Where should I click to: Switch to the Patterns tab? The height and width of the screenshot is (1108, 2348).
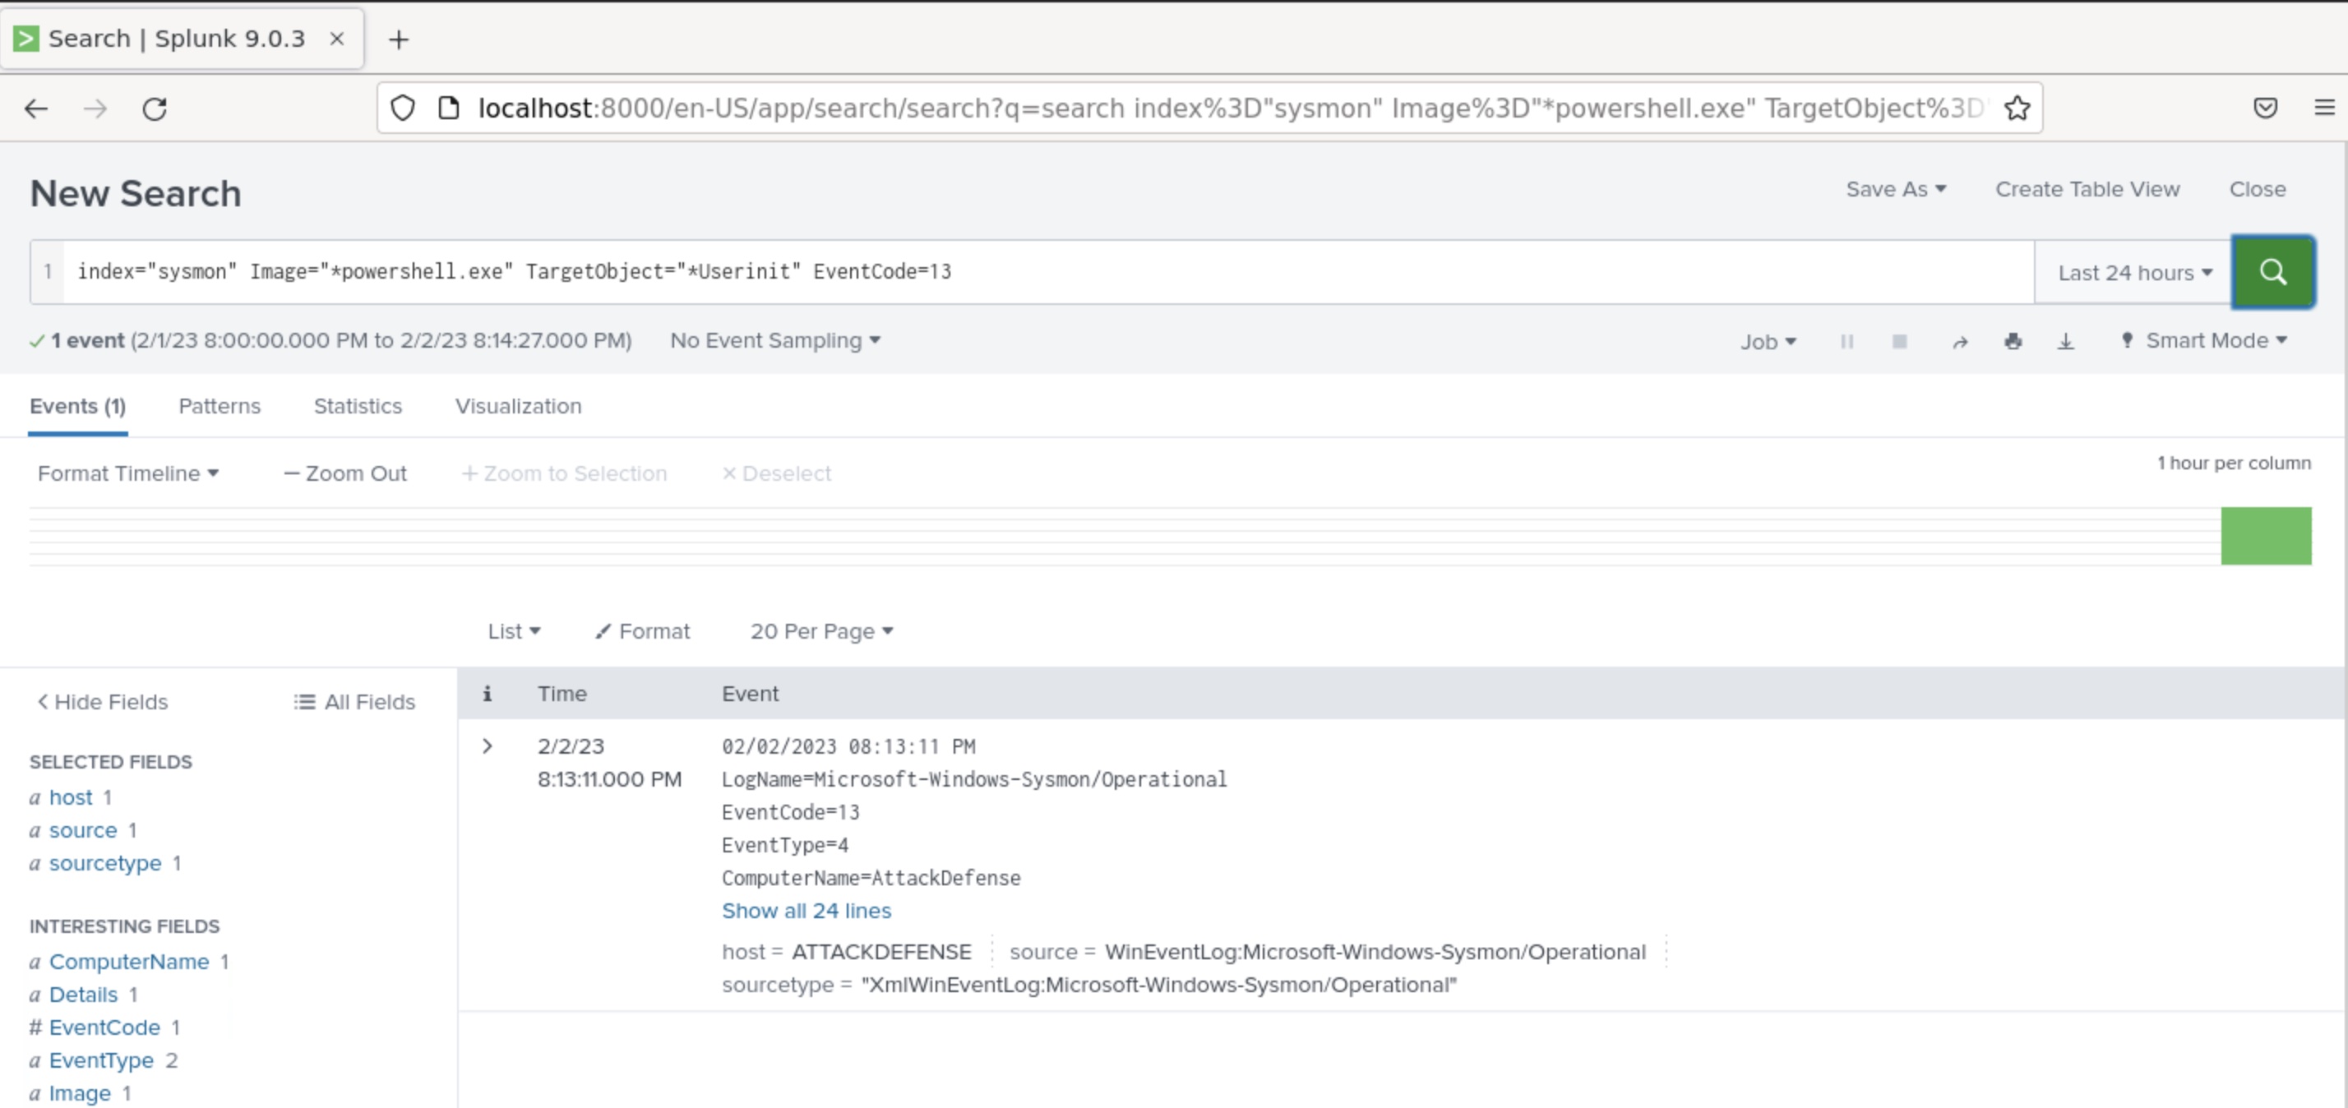coord(220,406)
